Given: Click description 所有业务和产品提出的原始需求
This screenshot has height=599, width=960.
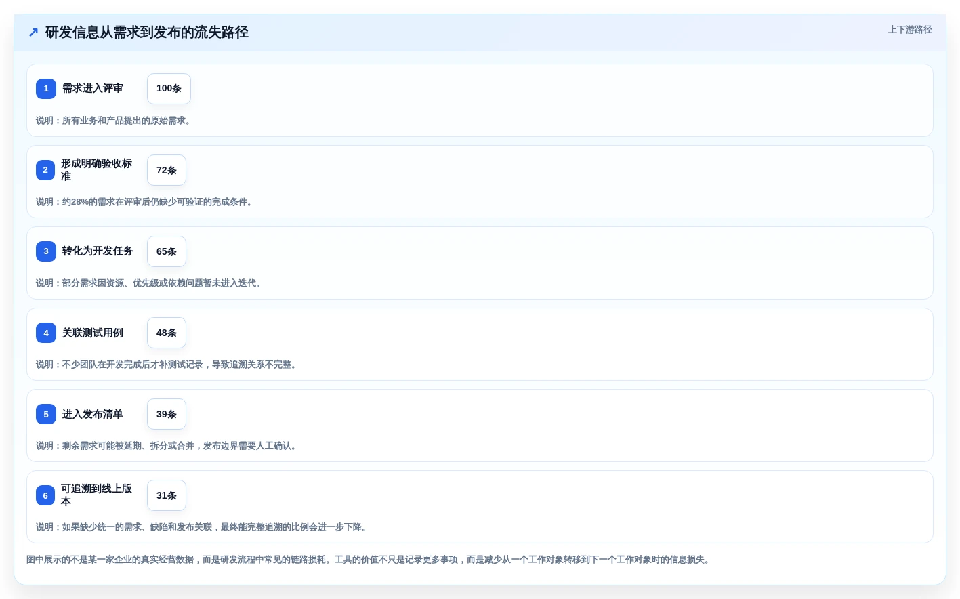Looking at the screenshot, I should (114, 121).
